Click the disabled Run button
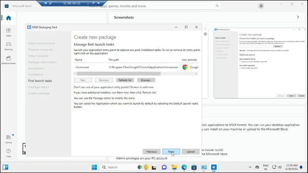The image size is (308, 173). (83, 80)
